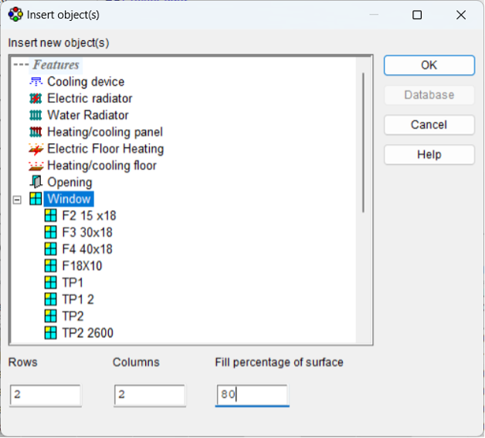Focus the Columns input field
The width and height of the screenshot is (485, 438).
pyautogui.click(x=150, y=396)
